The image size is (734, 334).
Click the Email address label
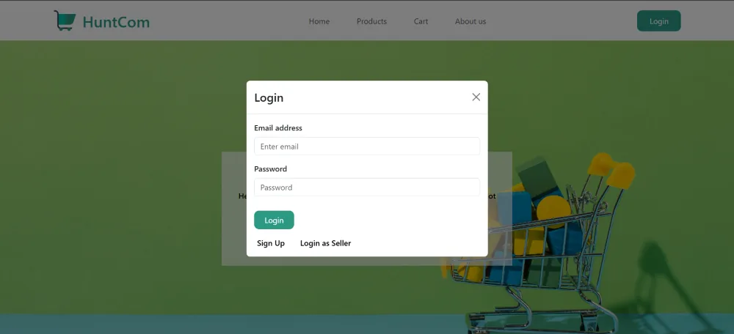tap(278, 128)
